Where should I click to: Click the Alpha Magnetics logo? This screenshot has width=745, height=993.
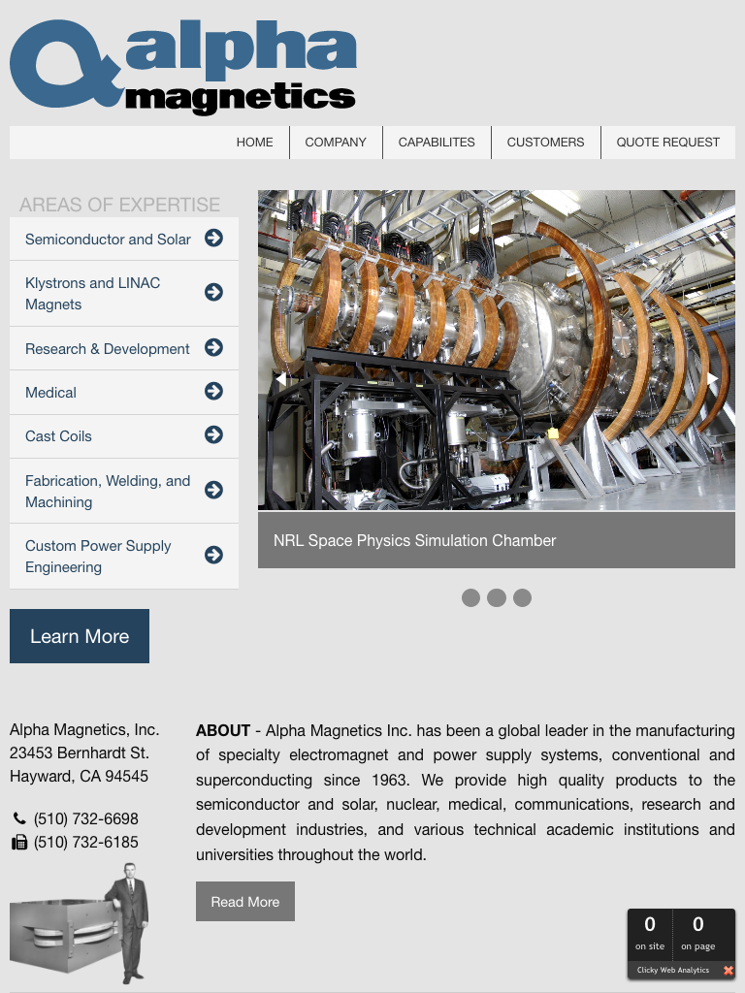tap(182, 66)
